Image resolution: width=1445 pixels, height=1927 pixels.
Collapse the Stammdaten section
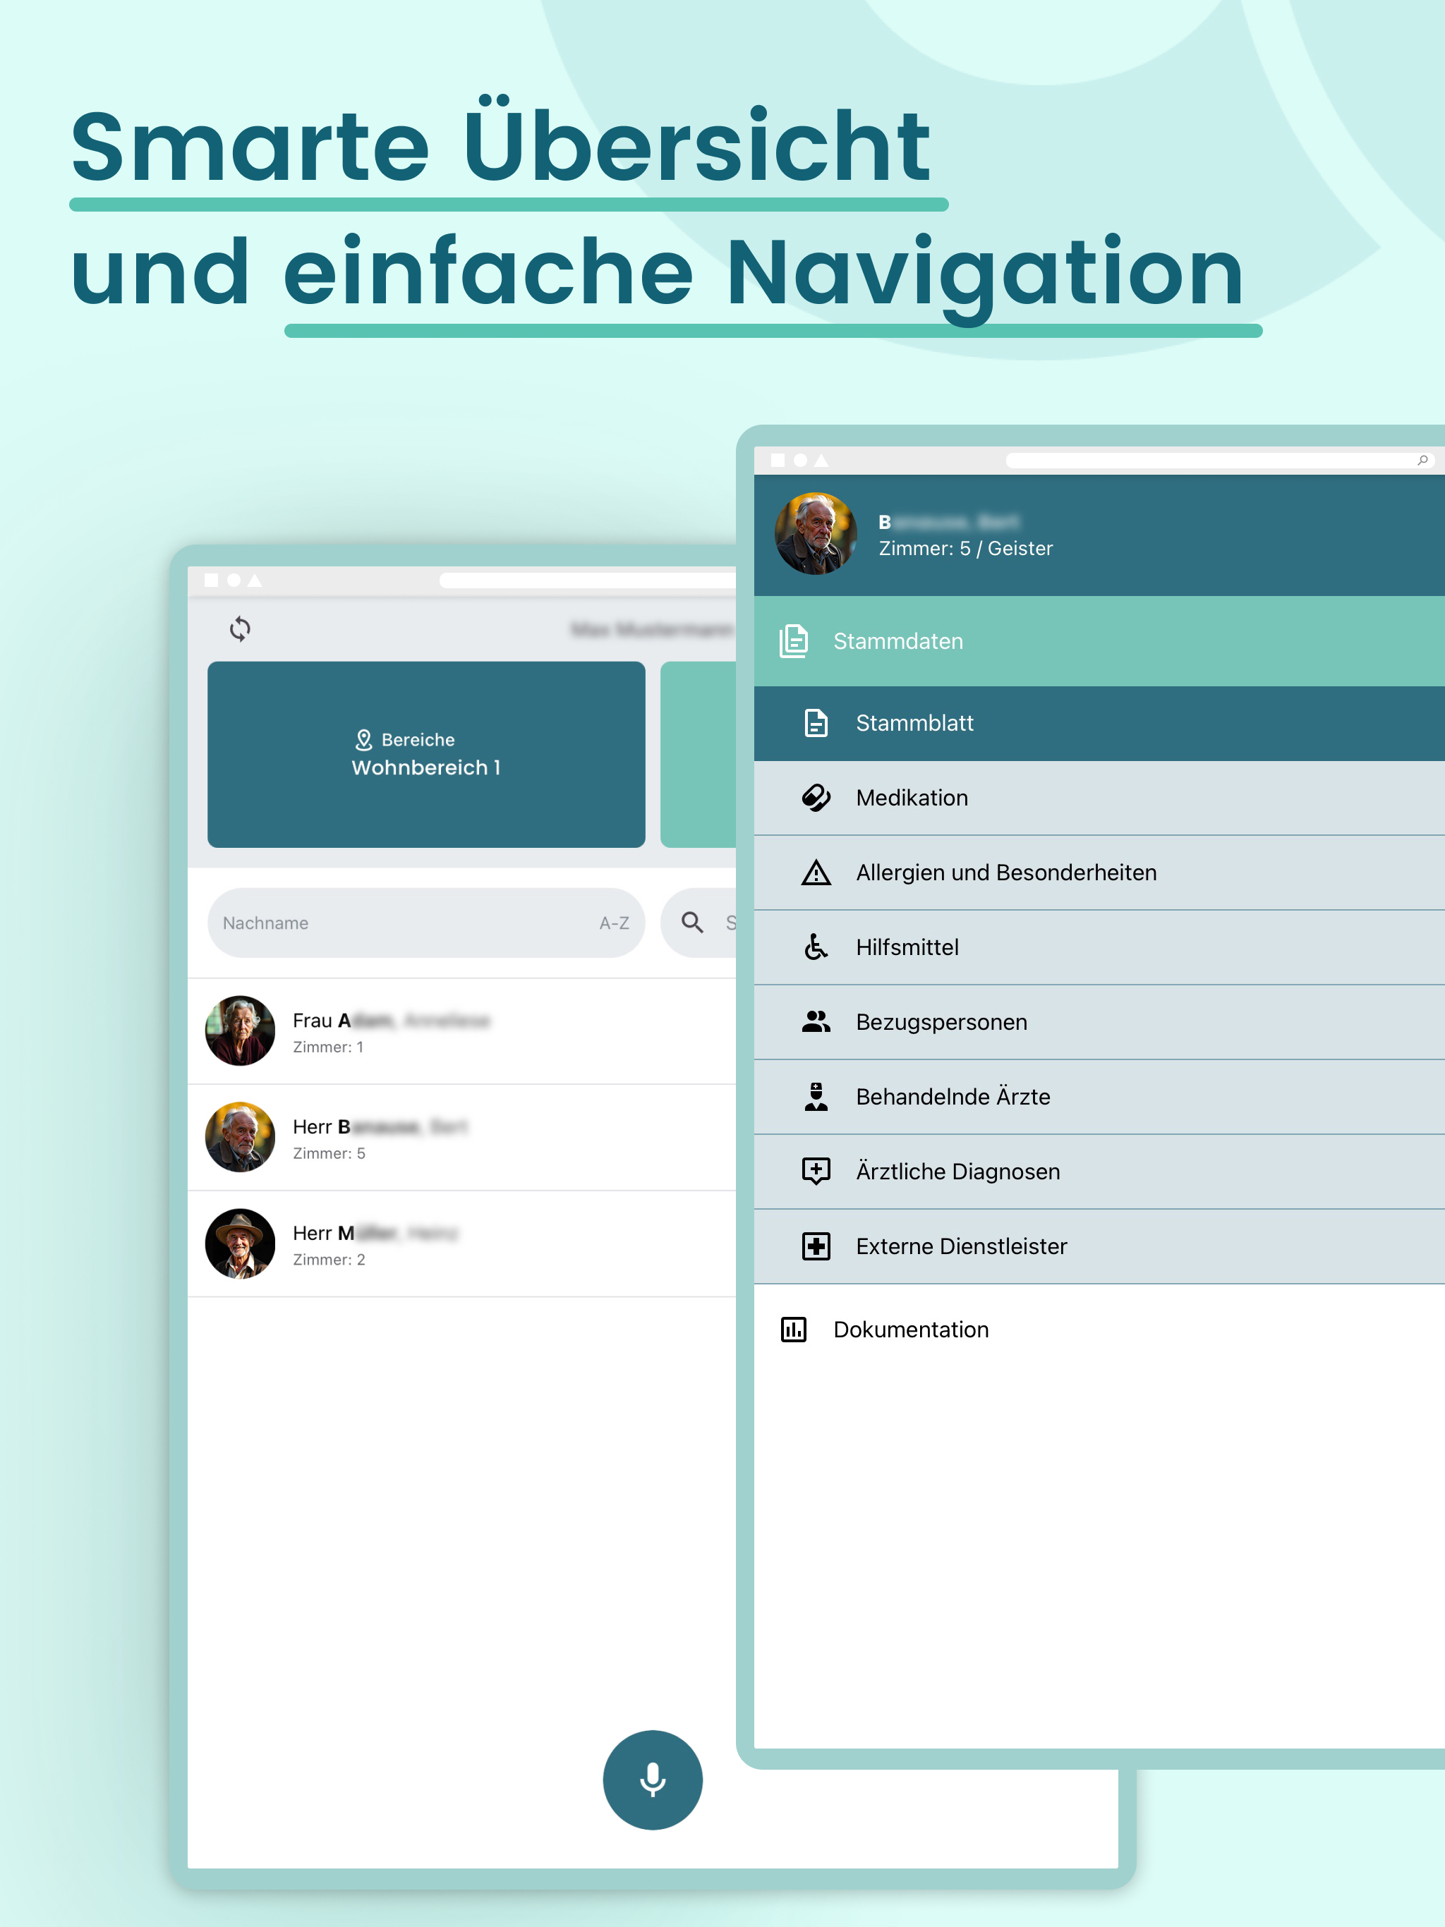(x=1099, y=641)
